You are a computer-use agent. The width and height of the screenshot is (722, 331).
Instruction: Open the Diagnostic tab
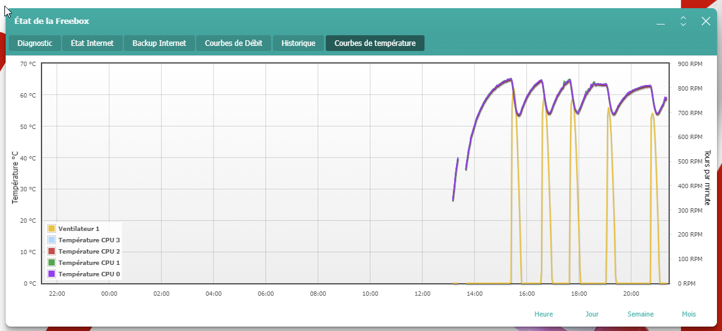tap(35, 43)
